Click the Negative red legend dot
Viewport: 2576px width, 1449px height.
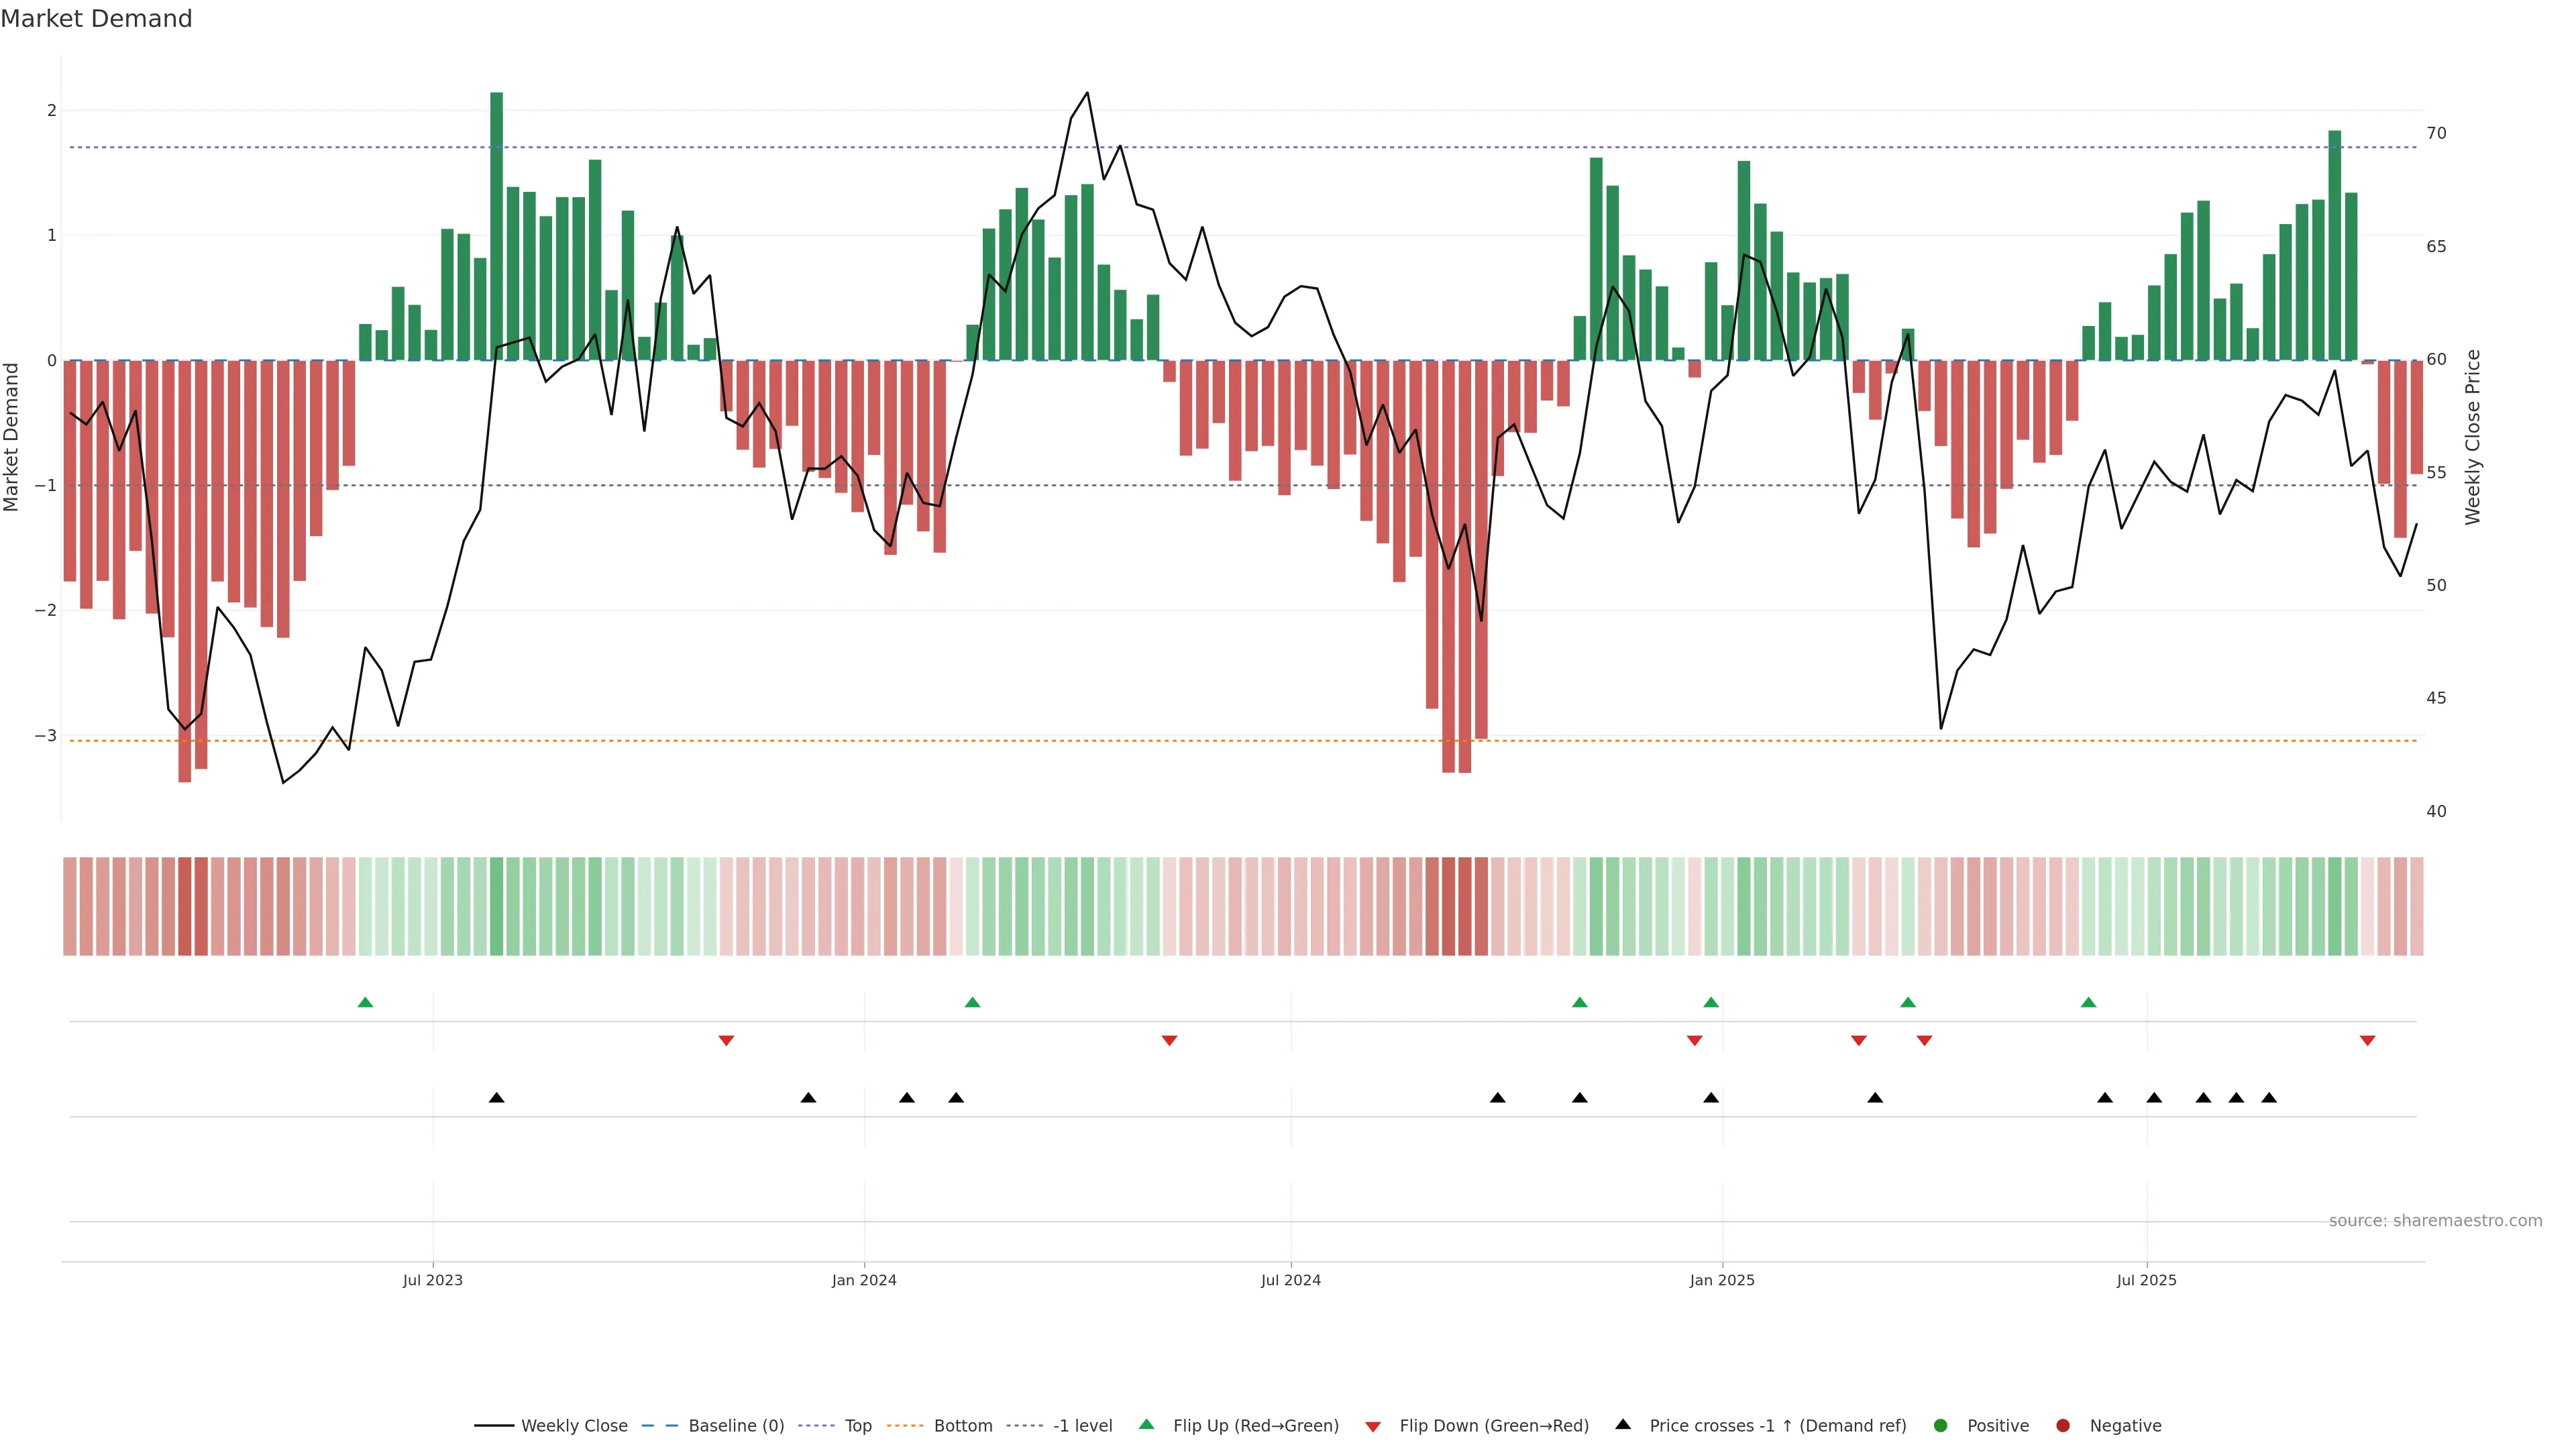tap(2063, 1425)
